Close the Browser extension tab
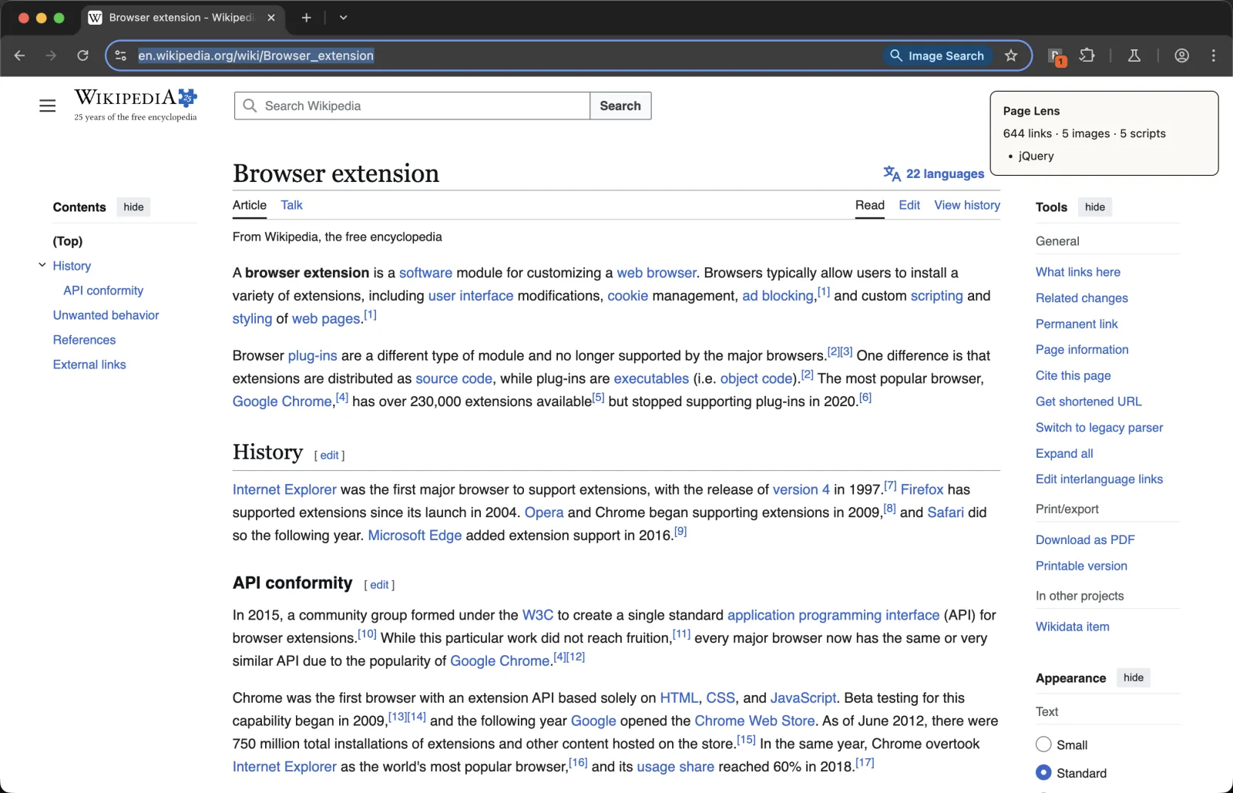Viewport: 1233px width, 793px height. (271, 17)
